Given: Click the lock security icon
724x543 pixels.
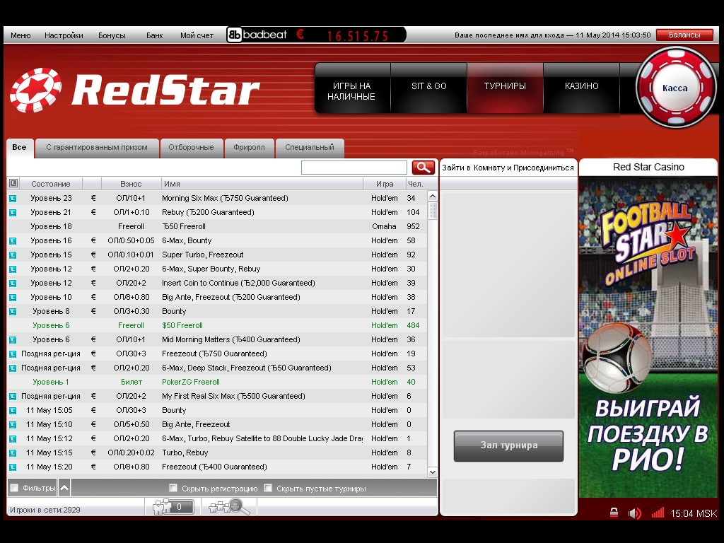Looking at the screenshot, I should pos(614,513).
